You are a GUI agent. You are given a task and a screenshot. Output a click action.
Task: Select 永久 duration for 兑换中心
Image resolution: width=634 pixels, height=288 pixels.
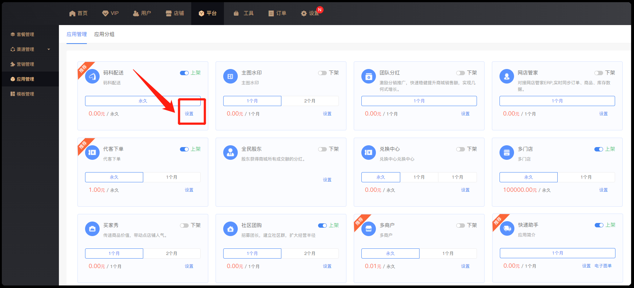pyautogui.click(x=381, y=177)
